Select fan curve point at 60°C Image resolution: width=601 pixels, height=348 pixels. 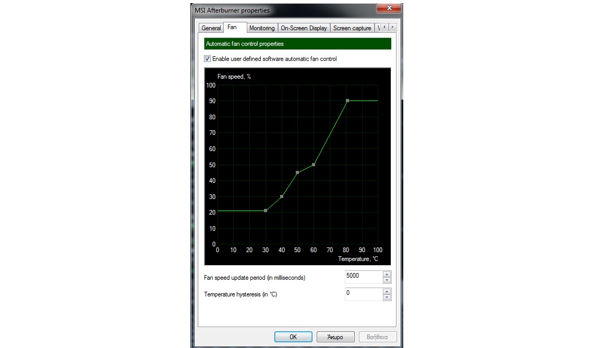(x=314, y=165)
